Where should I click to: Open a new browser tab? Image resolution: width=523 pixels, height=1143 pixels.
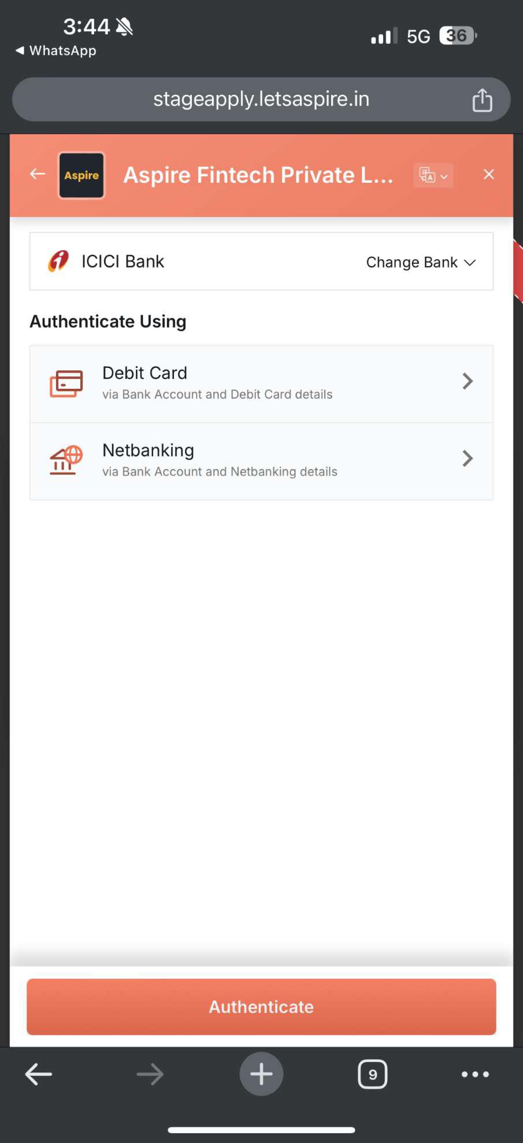261,1074
